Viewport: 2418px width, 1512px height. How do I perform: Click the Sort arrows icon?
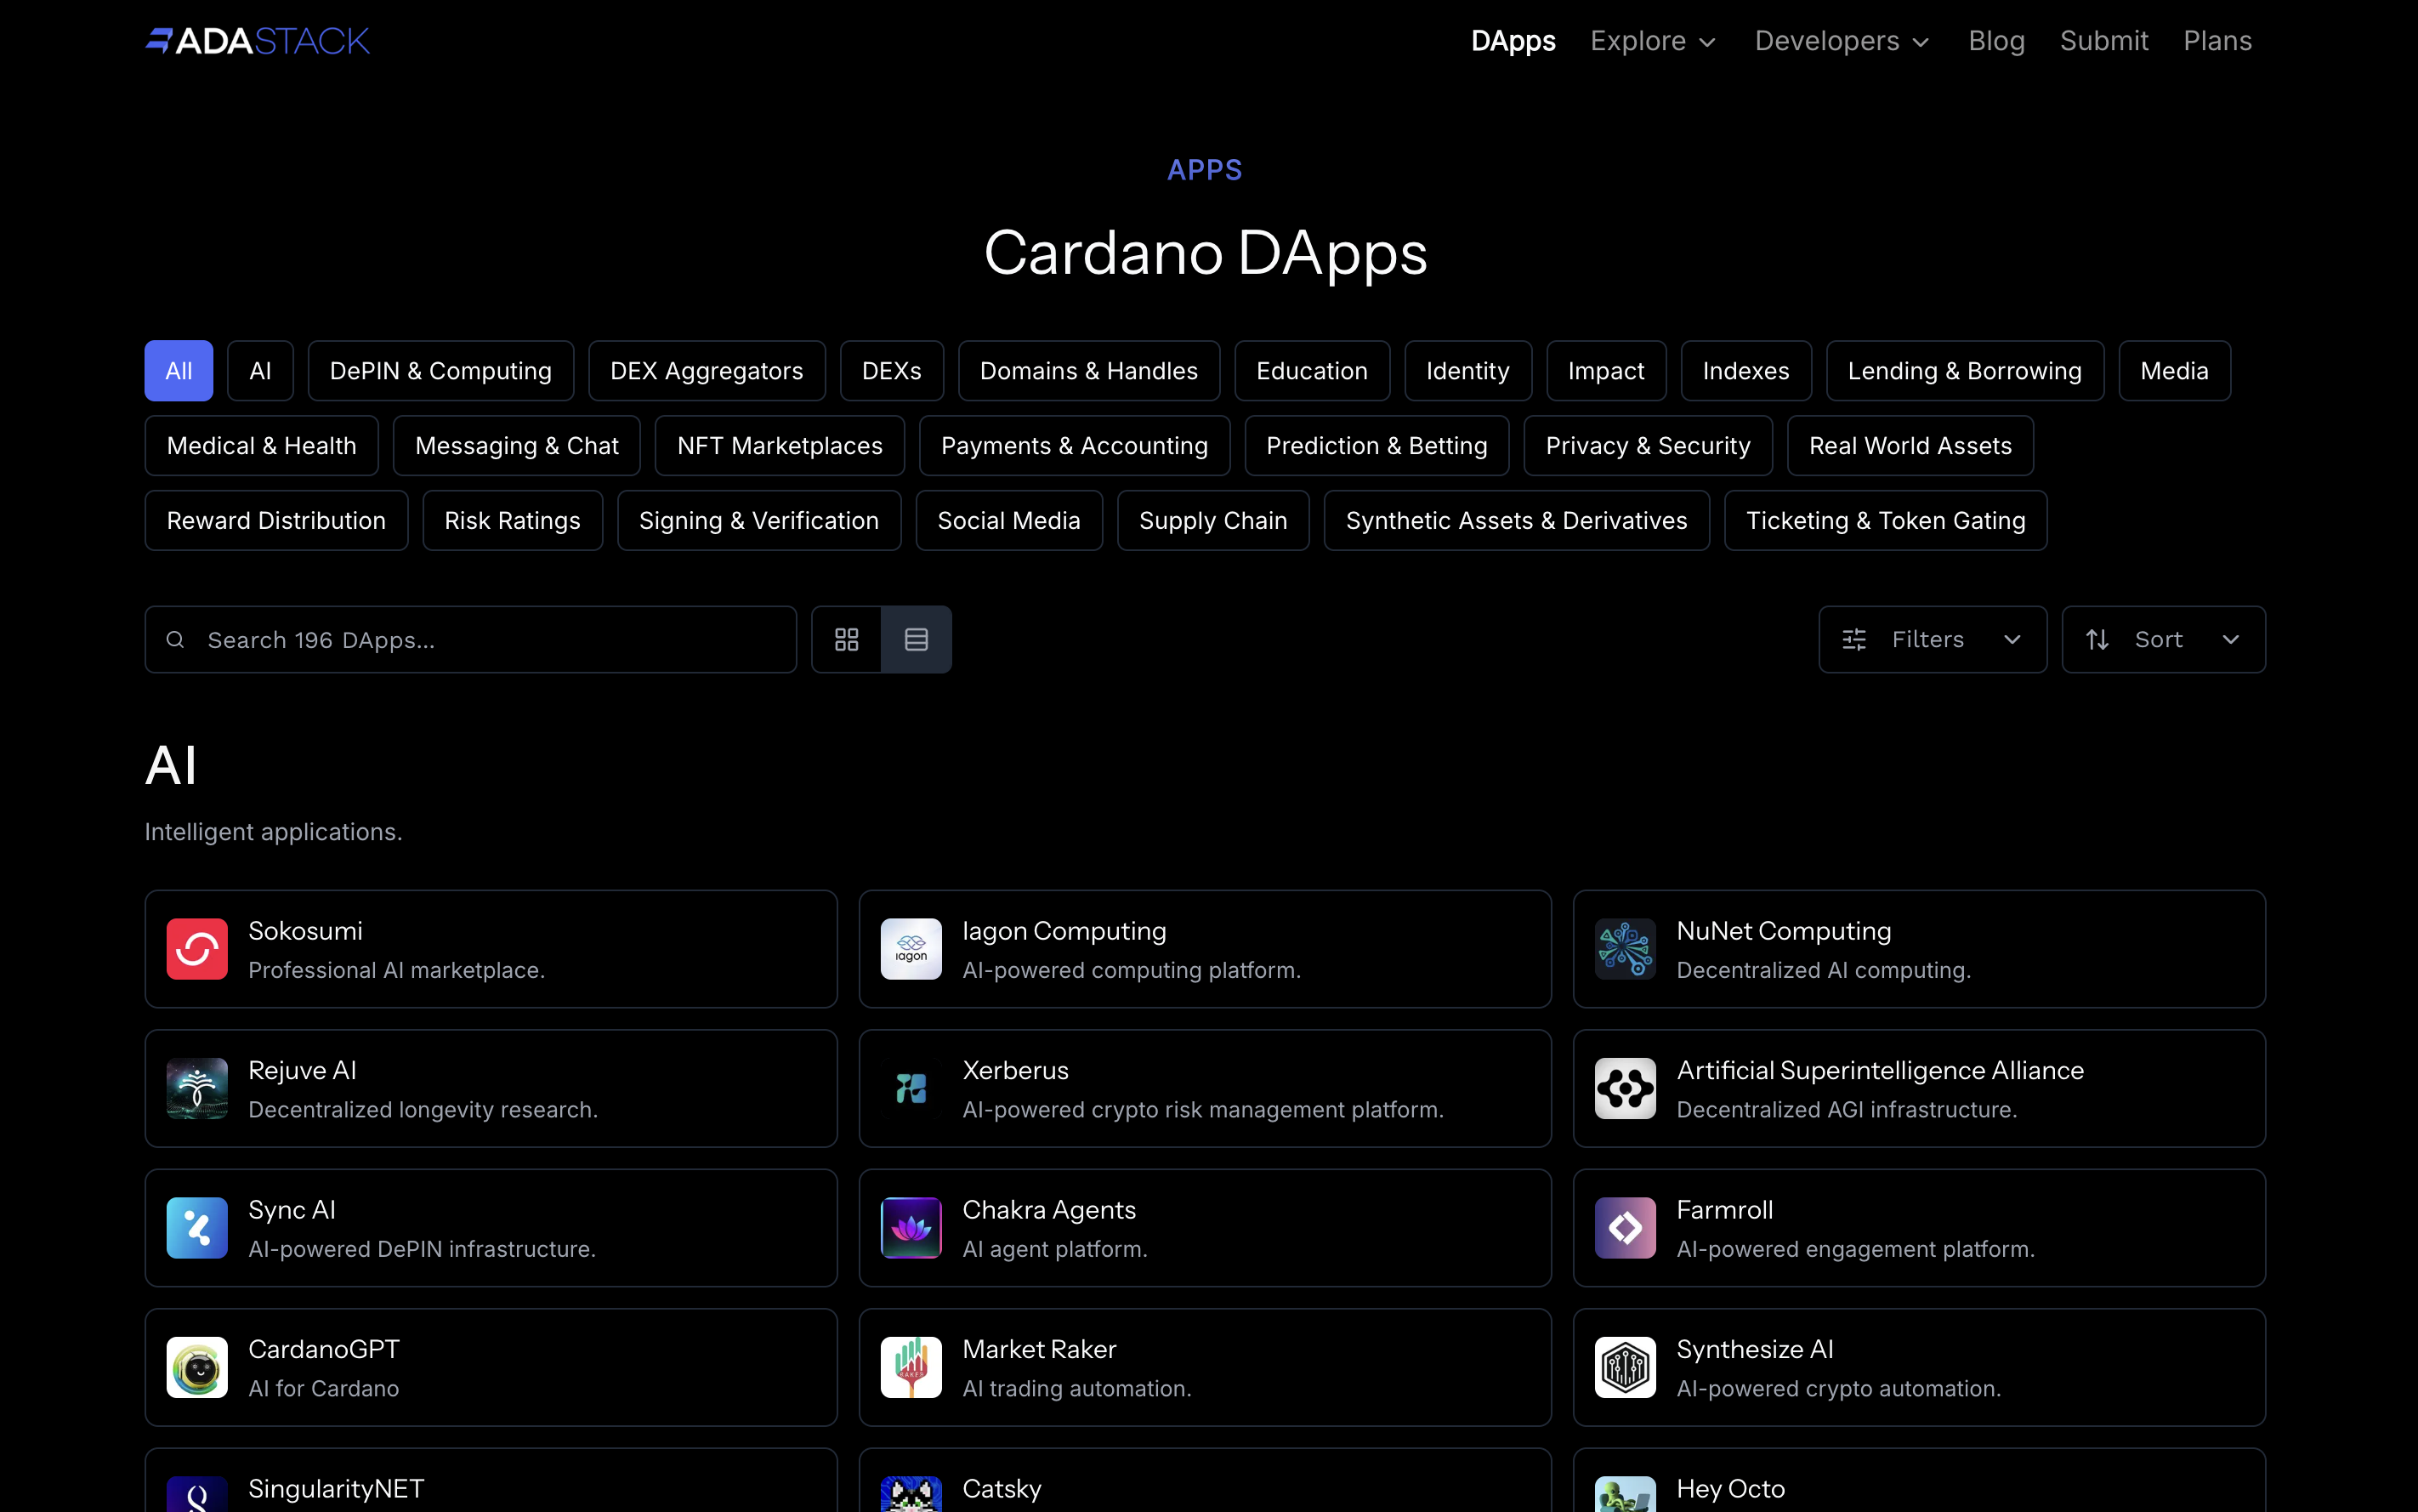tap(2097, 639)
